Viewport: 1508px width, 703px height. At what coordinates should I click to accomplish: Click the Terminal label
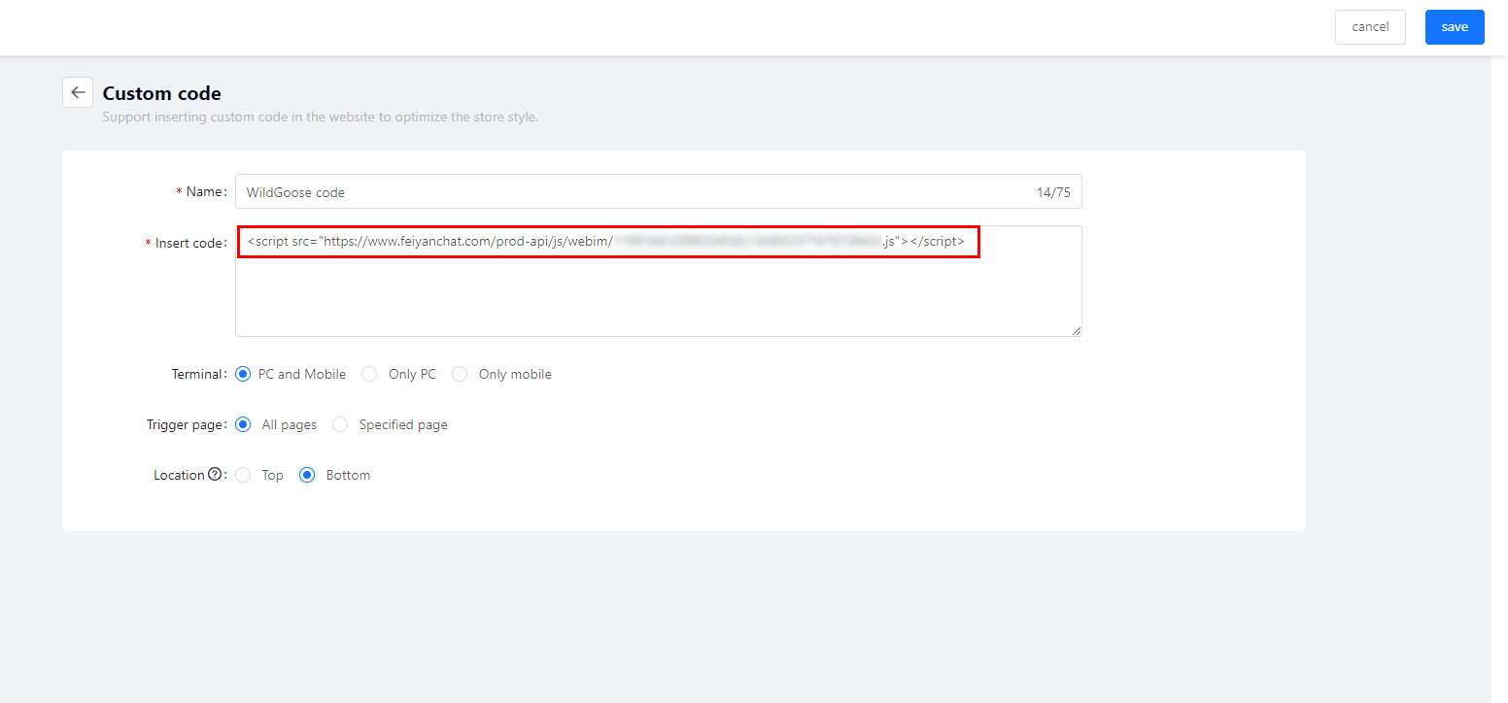point(198,374)
